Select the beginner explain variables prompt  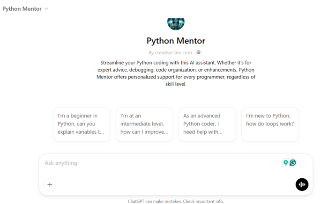82,124
